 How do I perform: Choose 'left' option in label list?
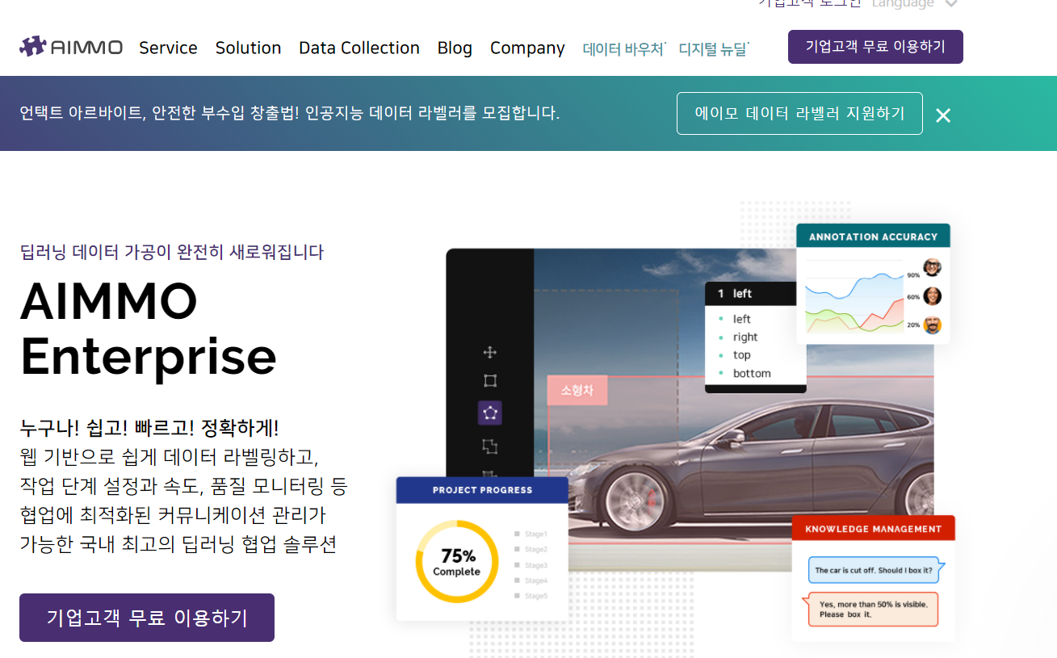[742, 319]
